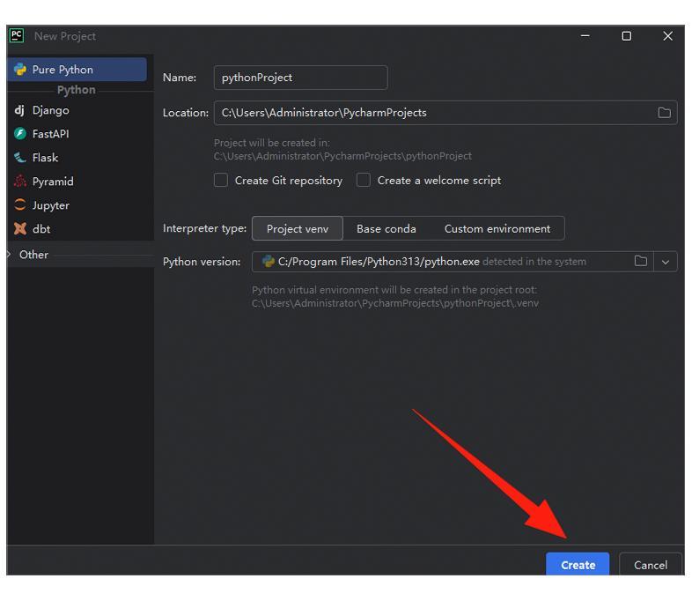This screenshot has height=601, width=692.
Task: Click the Cancel button
Action: (x=651, y=565)
